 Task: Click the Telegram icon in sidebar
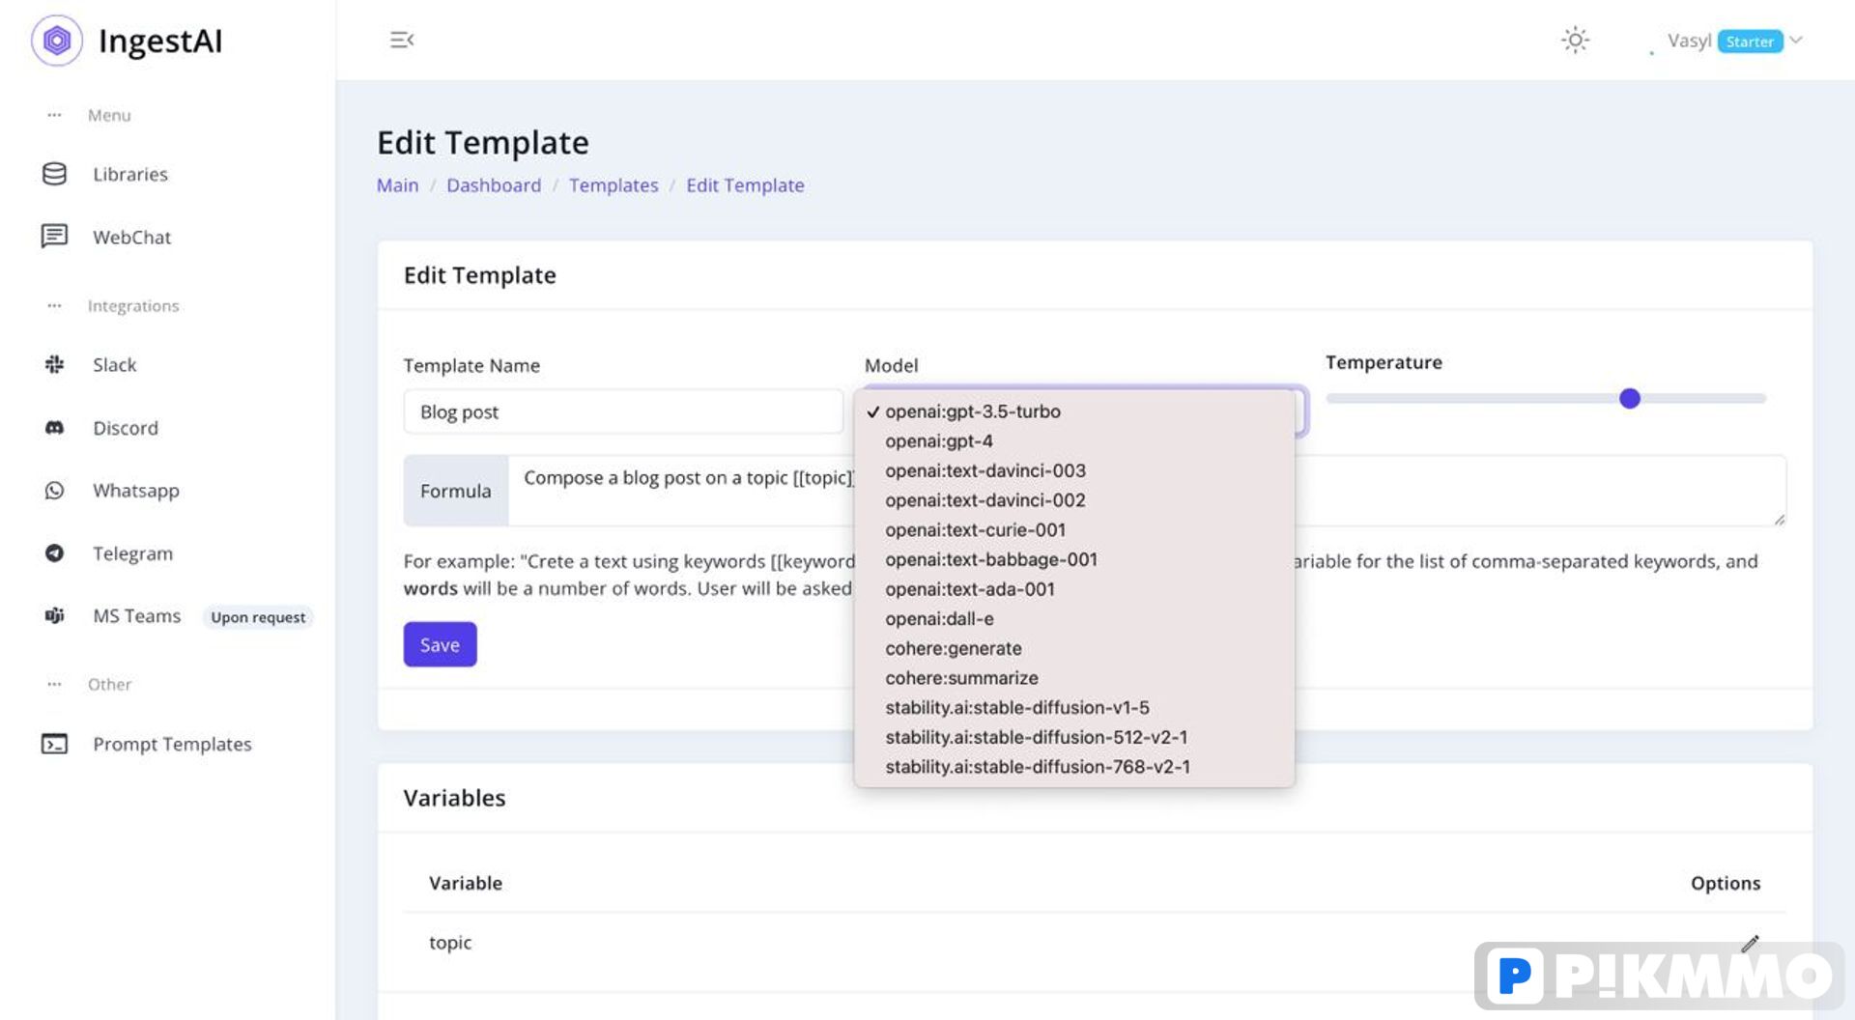click(x=54, y=553)
